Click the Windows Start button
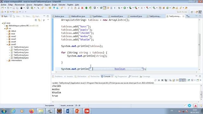 tap(4, 111)
